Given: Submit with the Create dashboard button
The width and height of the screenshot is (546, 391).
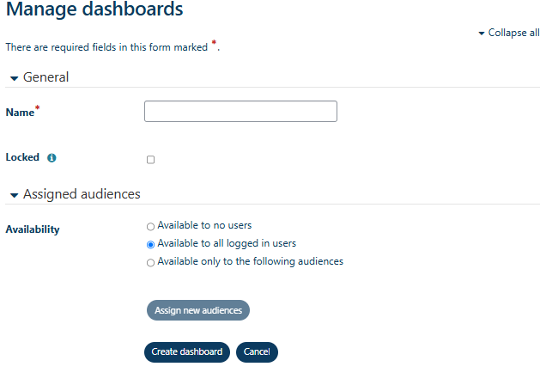Looking at the screenshot, I should pos(186,352).
